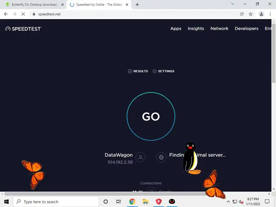Open the clock and date flyout

click(x=253, y=202)
